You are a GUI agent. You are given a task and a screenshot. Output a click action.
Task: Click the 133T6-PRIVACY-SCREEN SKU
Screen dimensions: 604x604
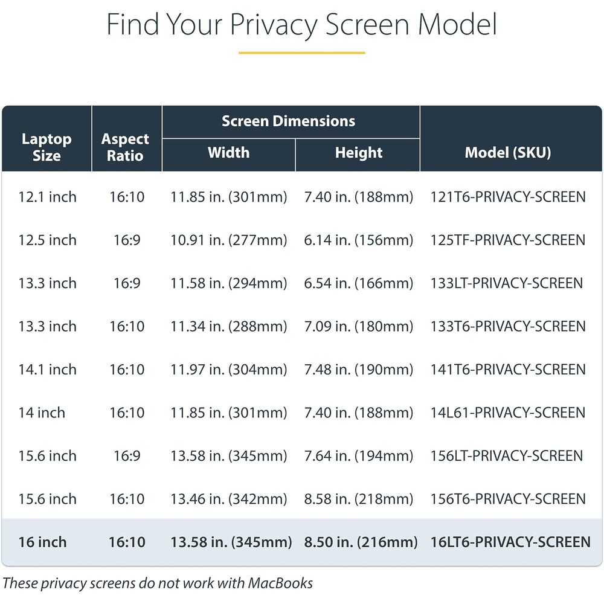pyautogui.click(x=508, y=326)
